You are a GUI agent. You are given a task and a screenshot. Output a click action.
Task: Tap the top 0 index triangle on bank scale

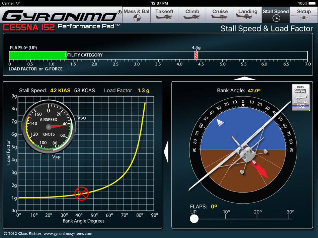[243, 105]
